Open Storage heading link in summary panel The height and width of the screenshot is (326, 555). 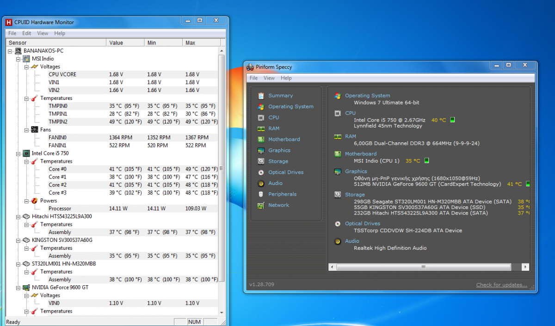point(355,195)
